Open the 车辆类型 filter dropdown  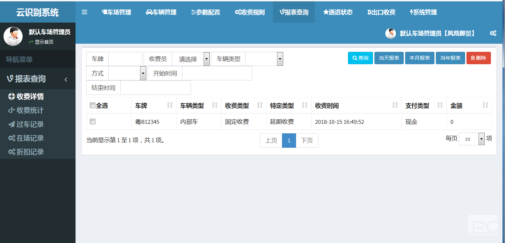[x=264, y=59]
